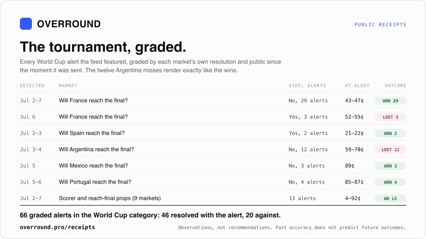The height and width of the screenshot is (239, 426).
Task: Click '13 alerts' cell
Action: click(302, 198)
